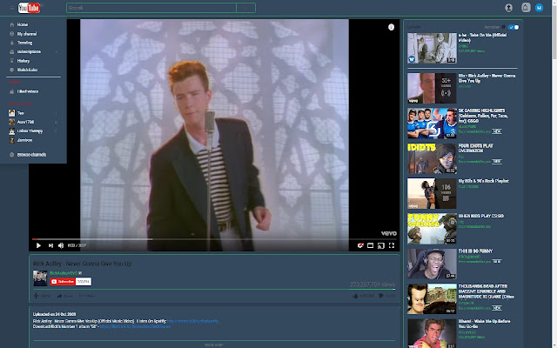Click the RickAstleyVEVO channel avatar

coord(40,278)
